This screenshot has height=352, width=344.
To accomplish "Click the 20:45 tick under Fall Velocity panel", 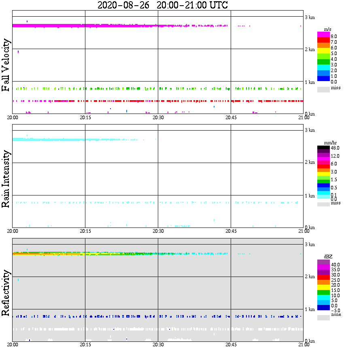I will pos(231,118).
